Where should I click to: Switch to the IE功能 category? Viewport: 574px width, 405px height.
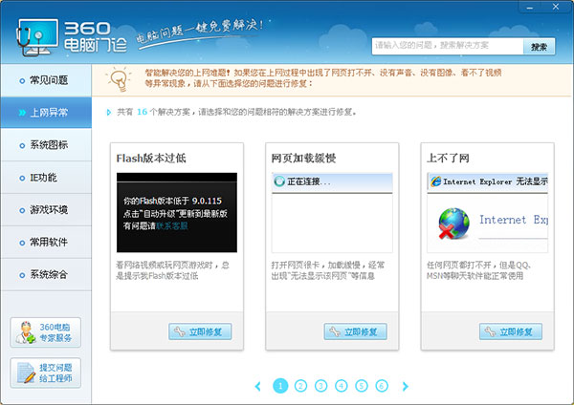coord(46,178)
